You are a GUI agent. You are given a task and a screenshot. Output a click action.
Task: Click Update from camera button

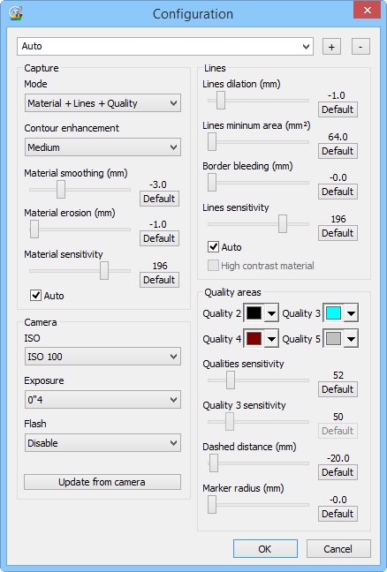tap(102, 482)
